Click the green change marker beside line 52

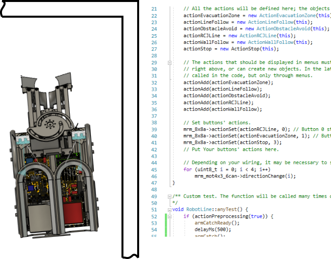165,216
